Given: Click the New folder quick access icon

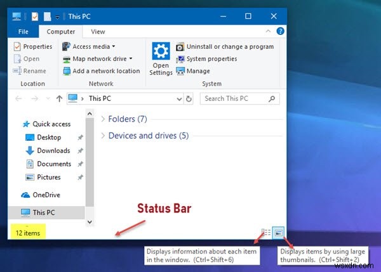Looking at the screenshot, I should pyautogui.click(x=47, y=16).
